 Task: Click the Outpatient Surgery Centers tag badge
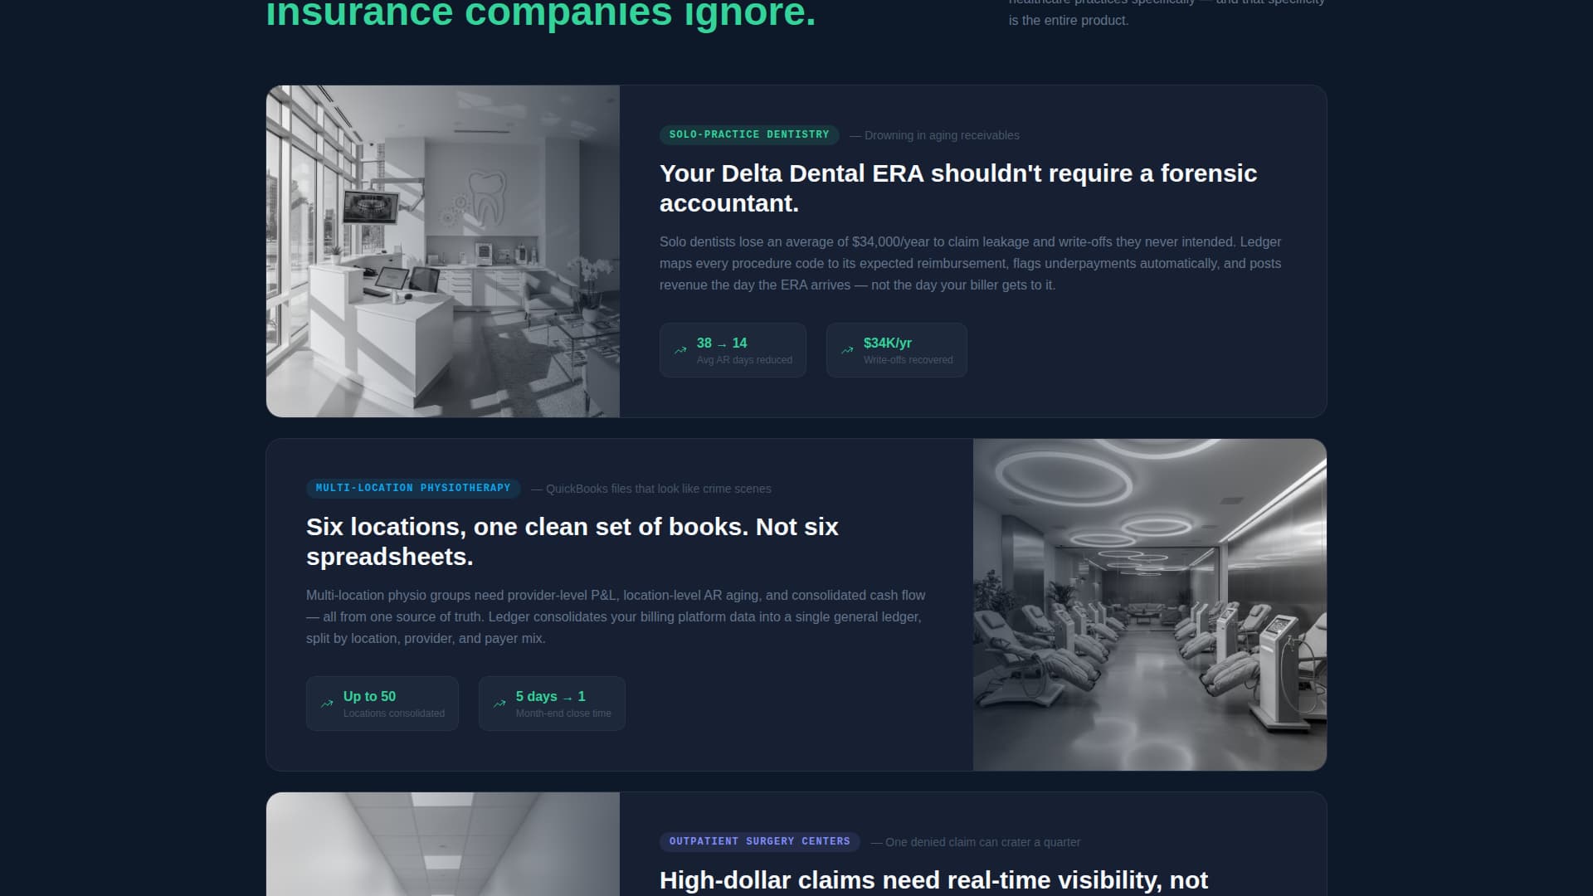click(759, 841)
